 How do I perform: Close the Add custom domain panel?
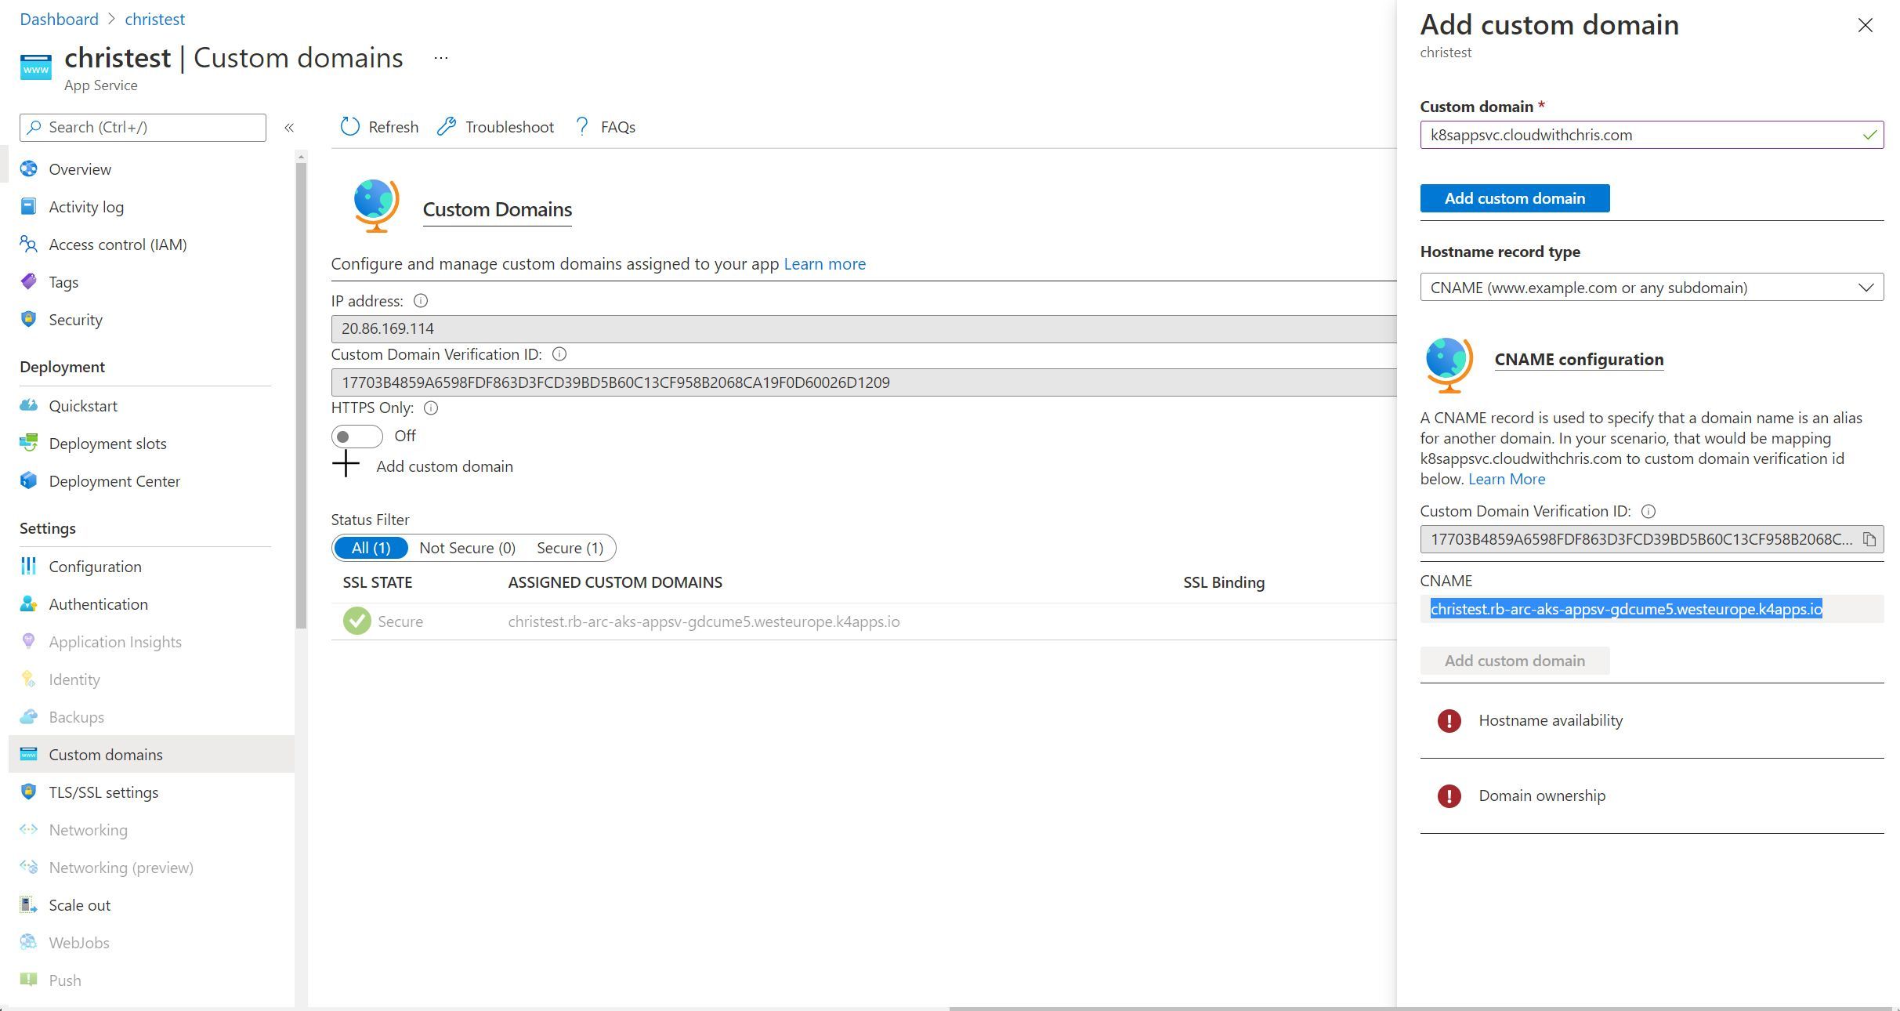click(x=1865, y=25)
